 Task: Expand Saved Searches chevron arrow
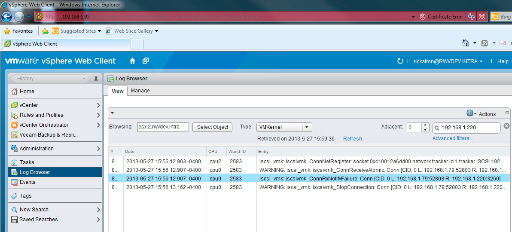pyautogui.click(x=98, y=219)
